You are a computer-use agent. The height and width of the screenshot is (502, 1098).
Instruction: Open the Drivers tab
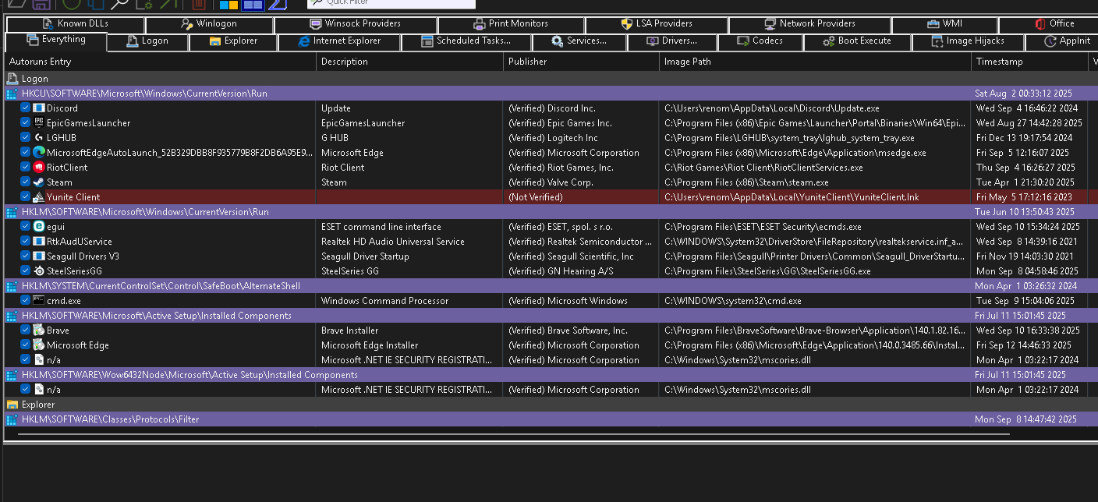(671, 41)
